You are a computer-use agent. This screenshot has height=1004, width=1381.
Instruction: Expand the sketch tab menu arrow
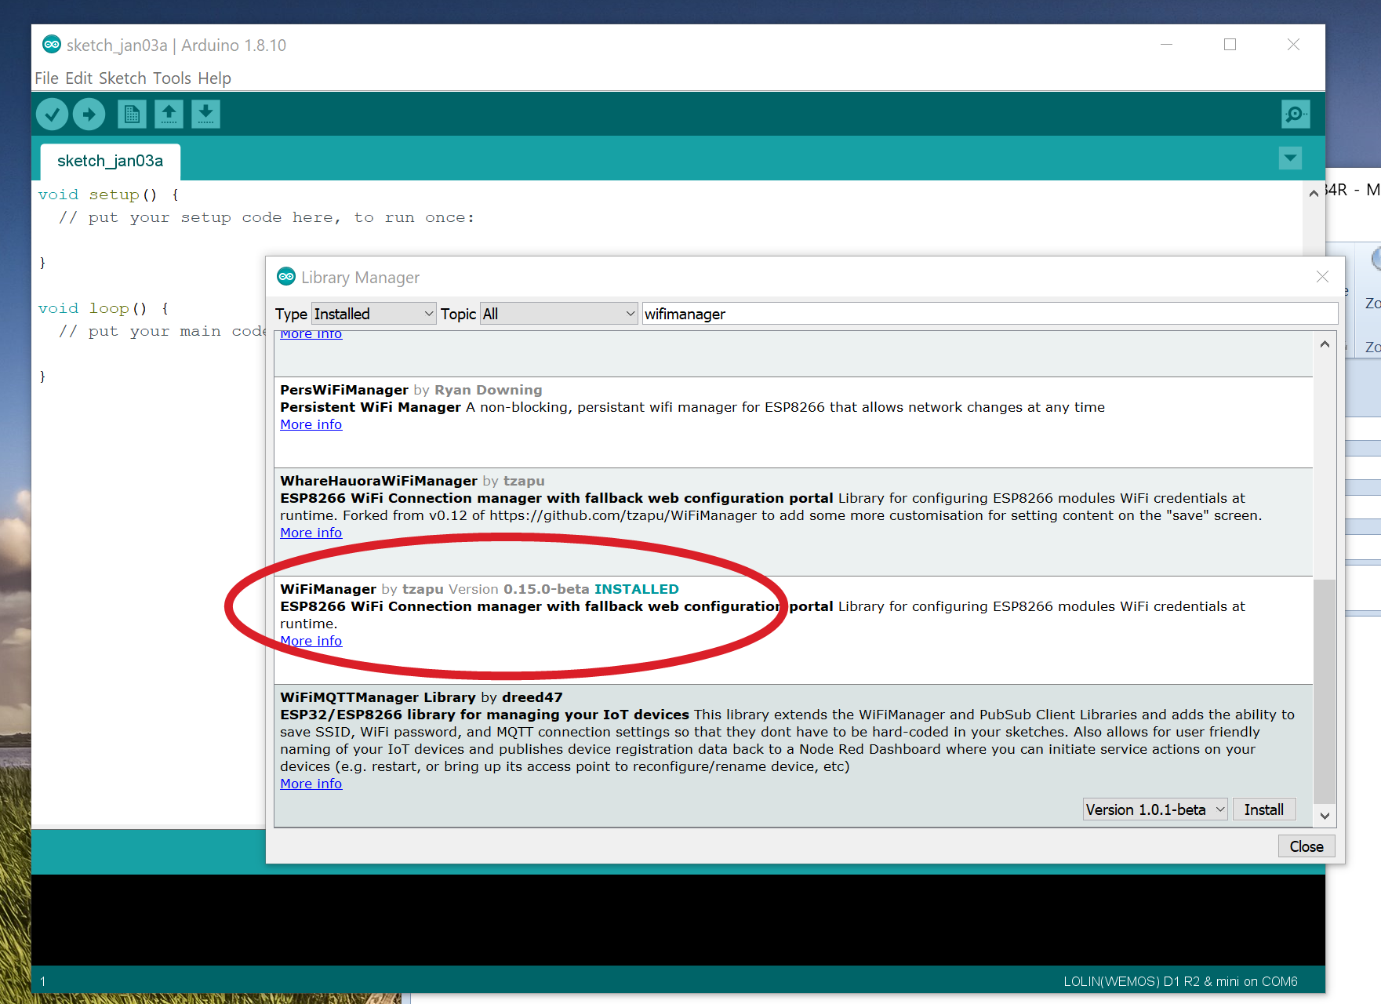(x=1290, y=158)
